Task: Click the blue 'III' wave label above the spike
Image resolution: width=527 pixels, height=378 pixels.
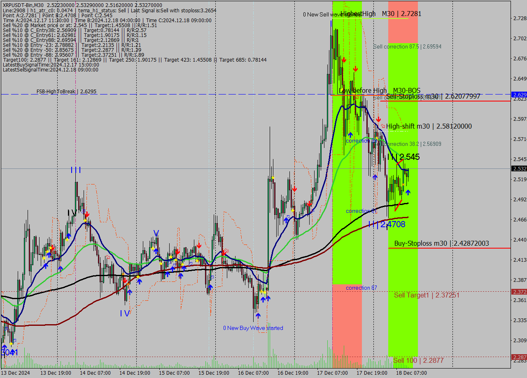Action: tap(76, 170)
